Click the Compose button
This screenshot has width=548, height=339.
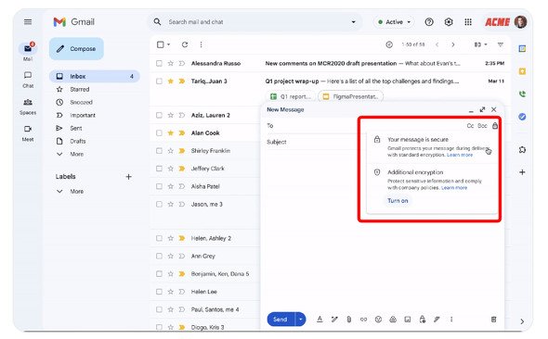point(76,49)
